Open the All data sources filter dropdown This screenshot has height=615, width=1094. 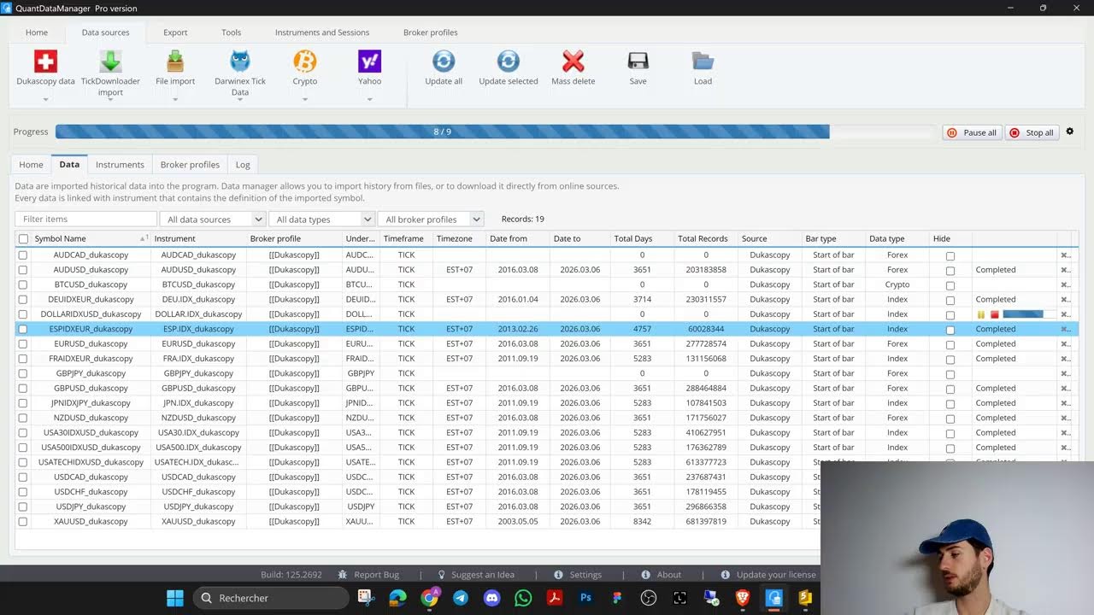click(x=212, y=220)
